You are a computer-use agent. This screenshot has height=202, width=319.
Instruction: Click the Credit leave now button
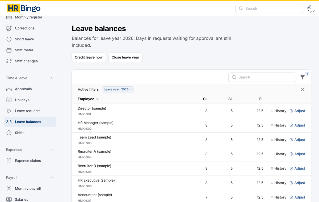coord(89,57)
